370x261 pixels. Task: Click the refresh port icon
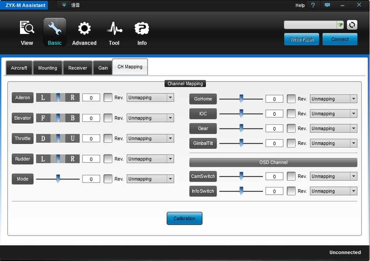[x=352, y=25]
